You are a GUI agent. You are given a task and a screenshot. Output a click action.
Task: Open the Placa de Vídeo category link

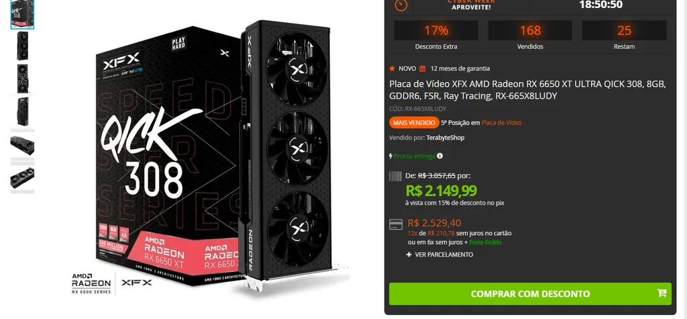coord(502,123)
